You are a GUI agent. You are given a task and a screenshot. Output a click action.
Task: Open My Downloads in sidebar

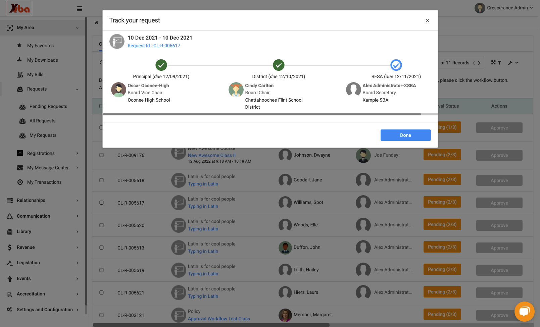[x=42, y=60]
